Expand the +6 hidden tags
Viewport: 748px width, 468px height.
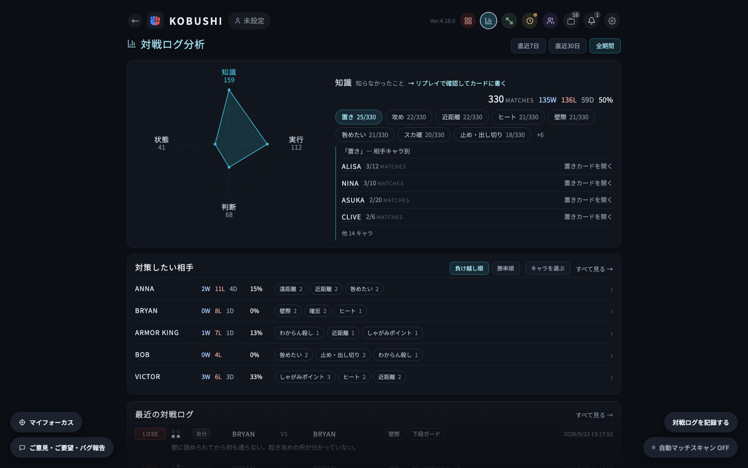(540, 135)
